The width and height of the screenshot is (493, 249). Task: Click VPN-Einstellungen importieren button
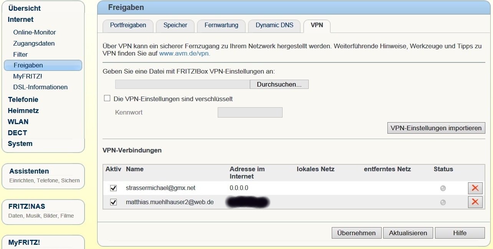[x=436, y=128]
